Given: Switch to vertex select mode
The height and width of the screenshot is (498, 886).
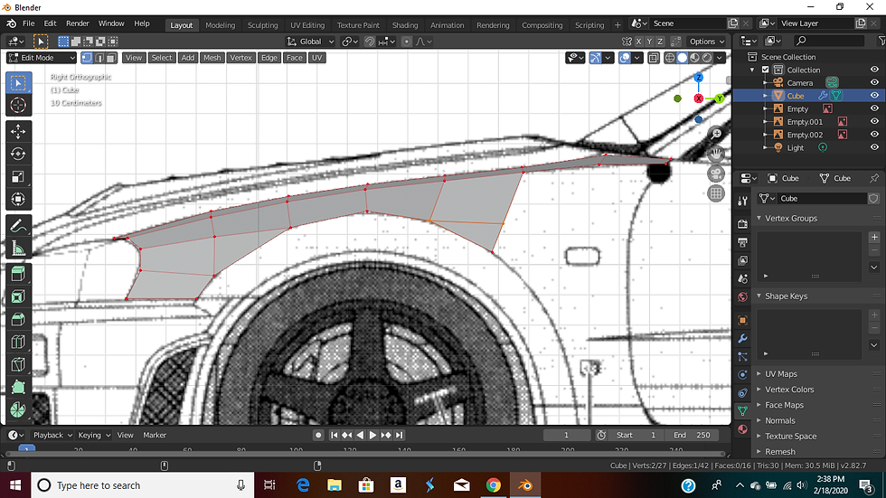Looking at the screenshot, I should tap(87, 58).
